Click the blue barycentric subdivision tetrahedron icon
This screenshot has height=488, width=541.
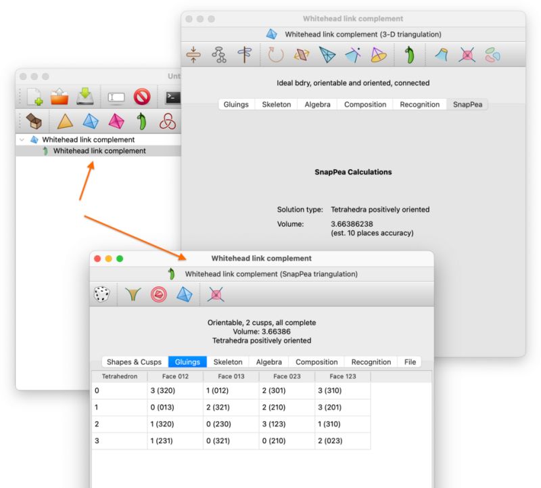click(x=327, y=55)
